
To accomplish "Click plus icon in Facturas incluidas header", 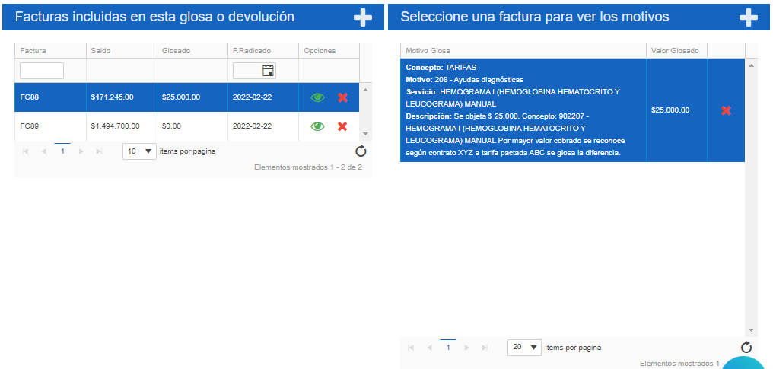I will [x=363, y=17].
